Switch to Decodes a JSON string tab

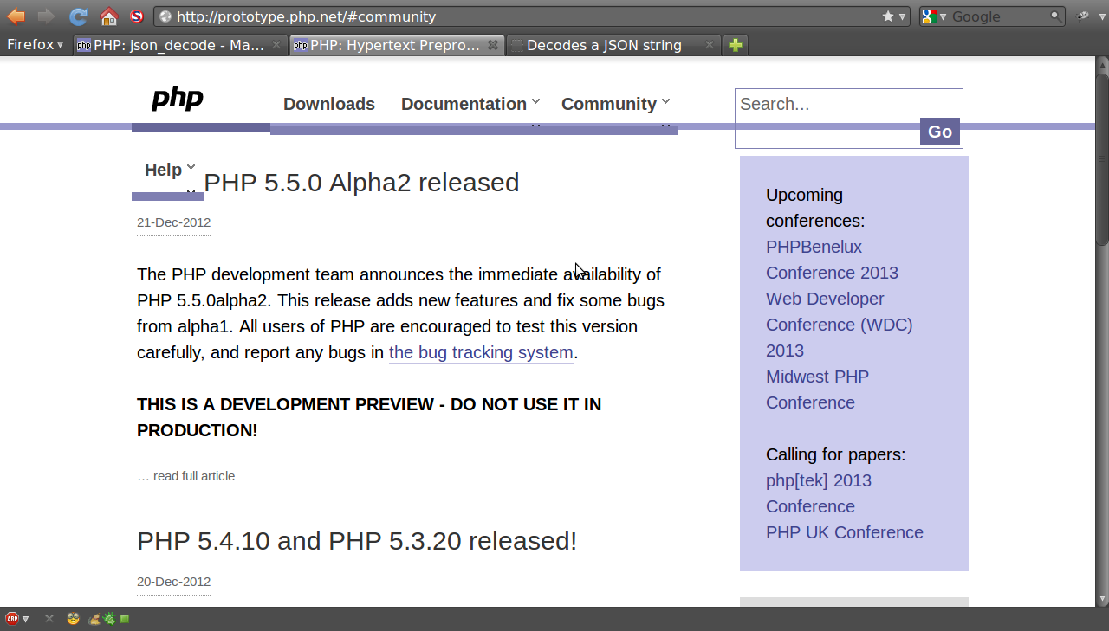[x=613, y=45]
